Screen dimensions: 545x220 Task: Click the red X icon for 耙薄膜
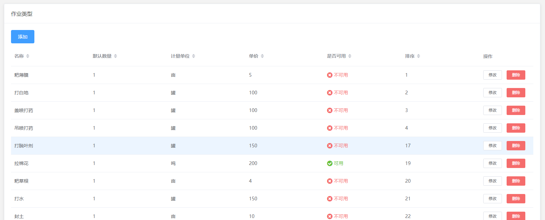pos(330,75)
